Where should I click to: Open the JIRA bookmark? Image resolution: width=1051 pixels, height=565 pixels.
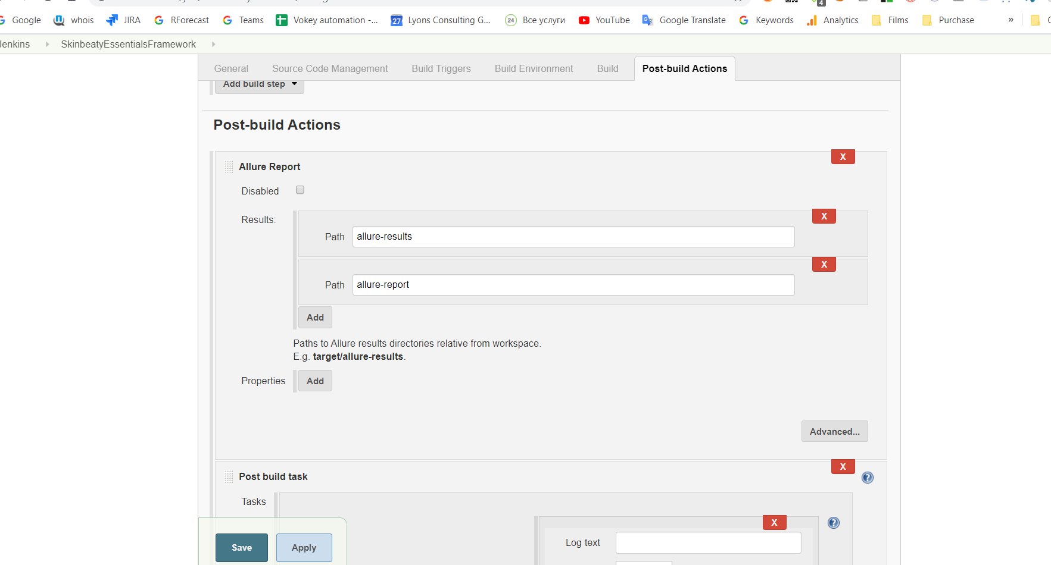click(x=123, y=20)
